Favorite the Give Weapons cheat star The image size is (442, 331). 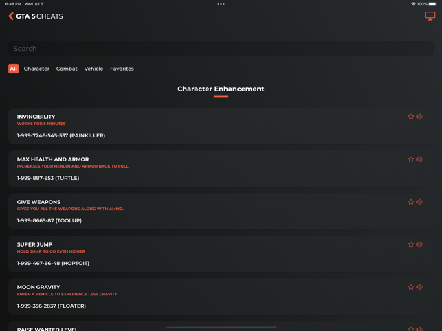pyautogui.click(x=411, y=202)
